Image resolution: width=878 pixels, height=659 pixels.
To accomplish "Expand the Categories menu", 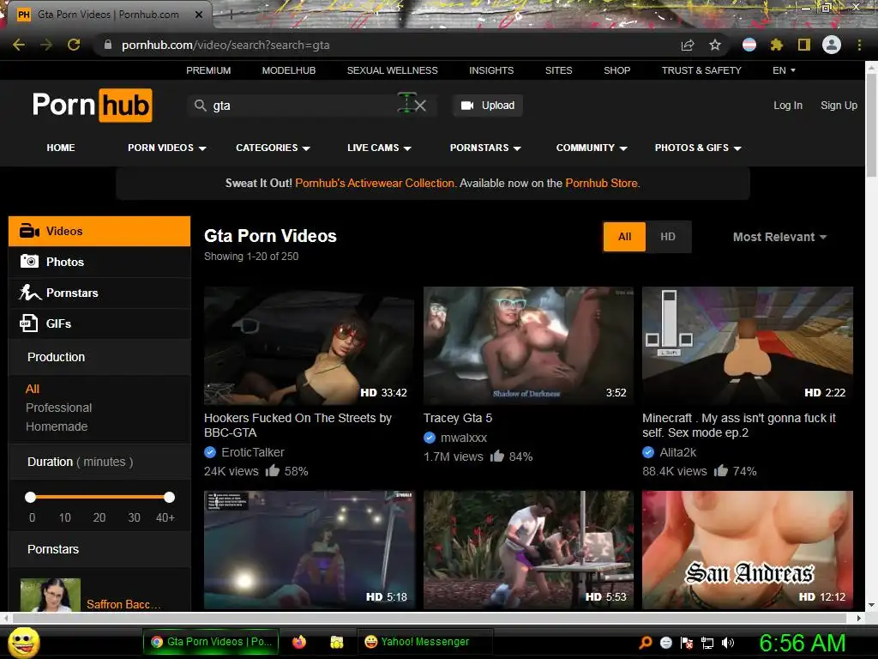I will [273, 148].
